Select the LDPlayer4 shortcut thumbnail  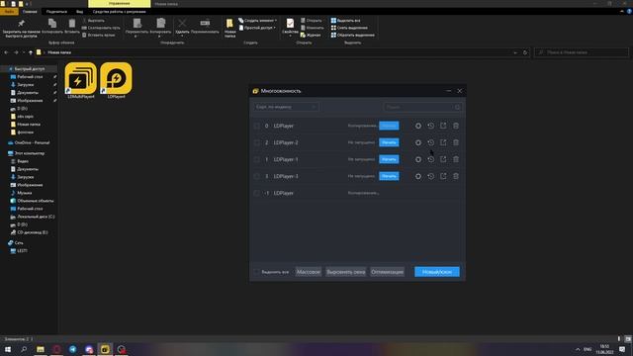[x=117, y=81]
